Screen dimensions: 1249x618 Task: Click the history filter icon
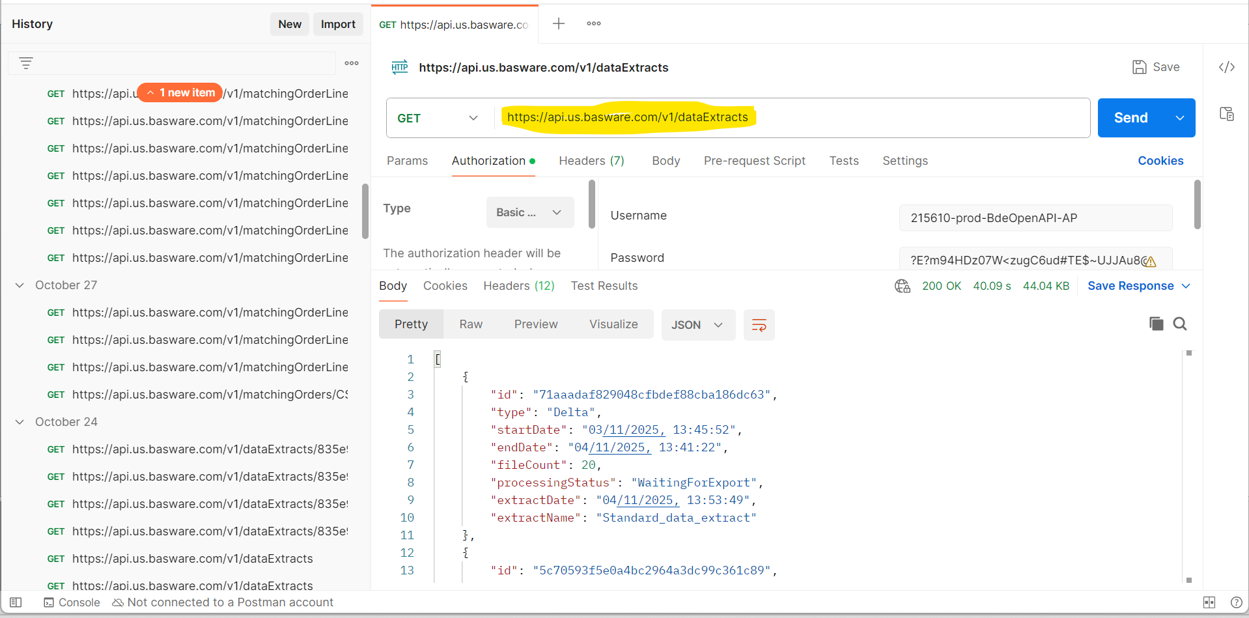click(x=26, y=63)
